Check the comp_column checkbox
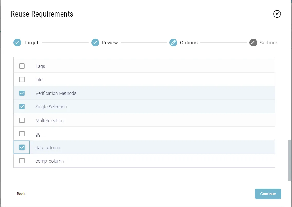Viewport: 292px width, 207px height. pos(22,161)
